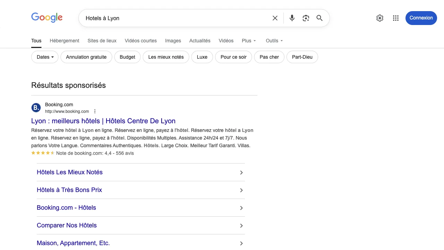Open the Hôtels Les Mieux Notés sitelink
Screen dimensions: 444x250
(x=70, y=172)
